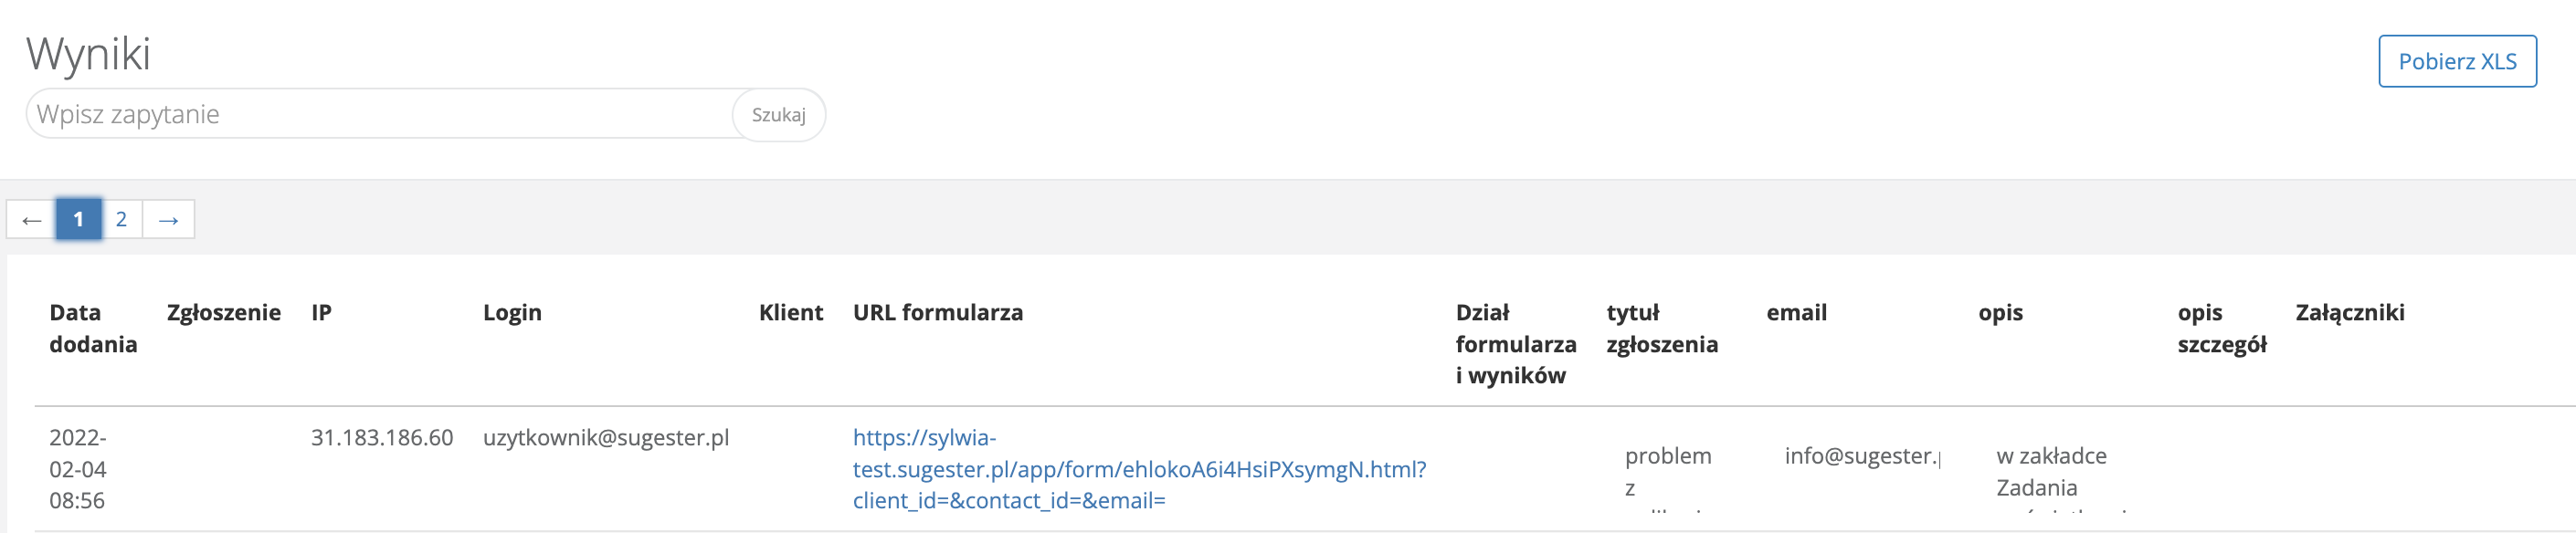Viewport: 2576px width, 533px height.
Task: Click the IP column header
Action: click(x=321, y=313)
